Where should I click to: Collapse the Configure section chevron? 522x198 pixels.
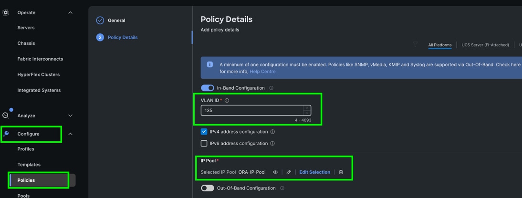pyautogui.click(x=71, y=134)
